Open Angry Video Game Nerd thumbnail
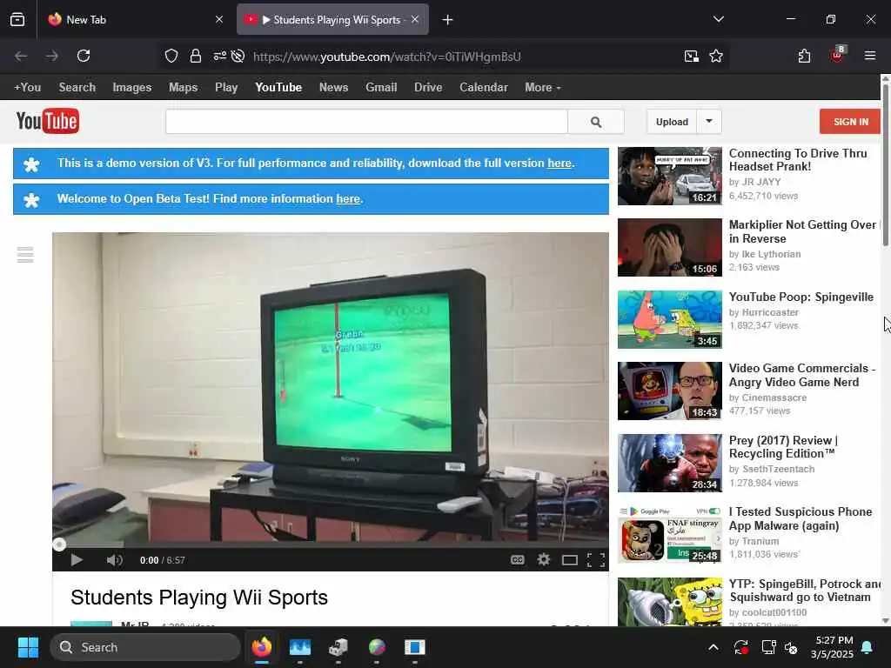The height and width of the screenshot is (668, 891). tap(669, 391)
